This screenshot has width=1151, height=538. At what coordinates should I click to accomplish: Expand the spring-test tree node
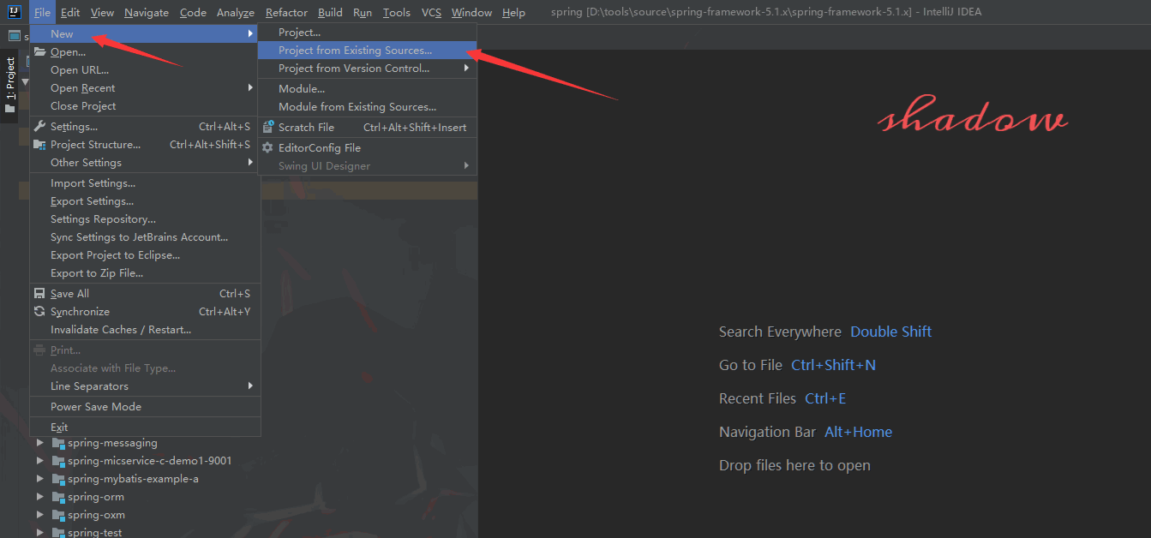(39, 532)
